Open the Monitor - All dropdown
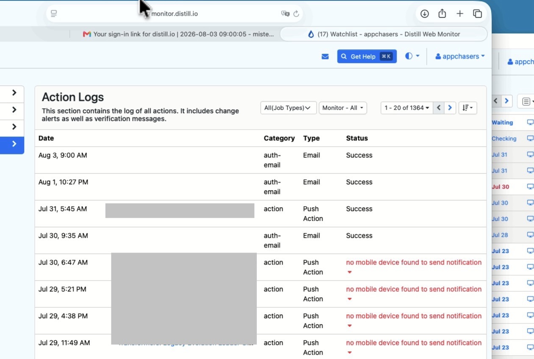534x359 pixels. pos(343,108)
